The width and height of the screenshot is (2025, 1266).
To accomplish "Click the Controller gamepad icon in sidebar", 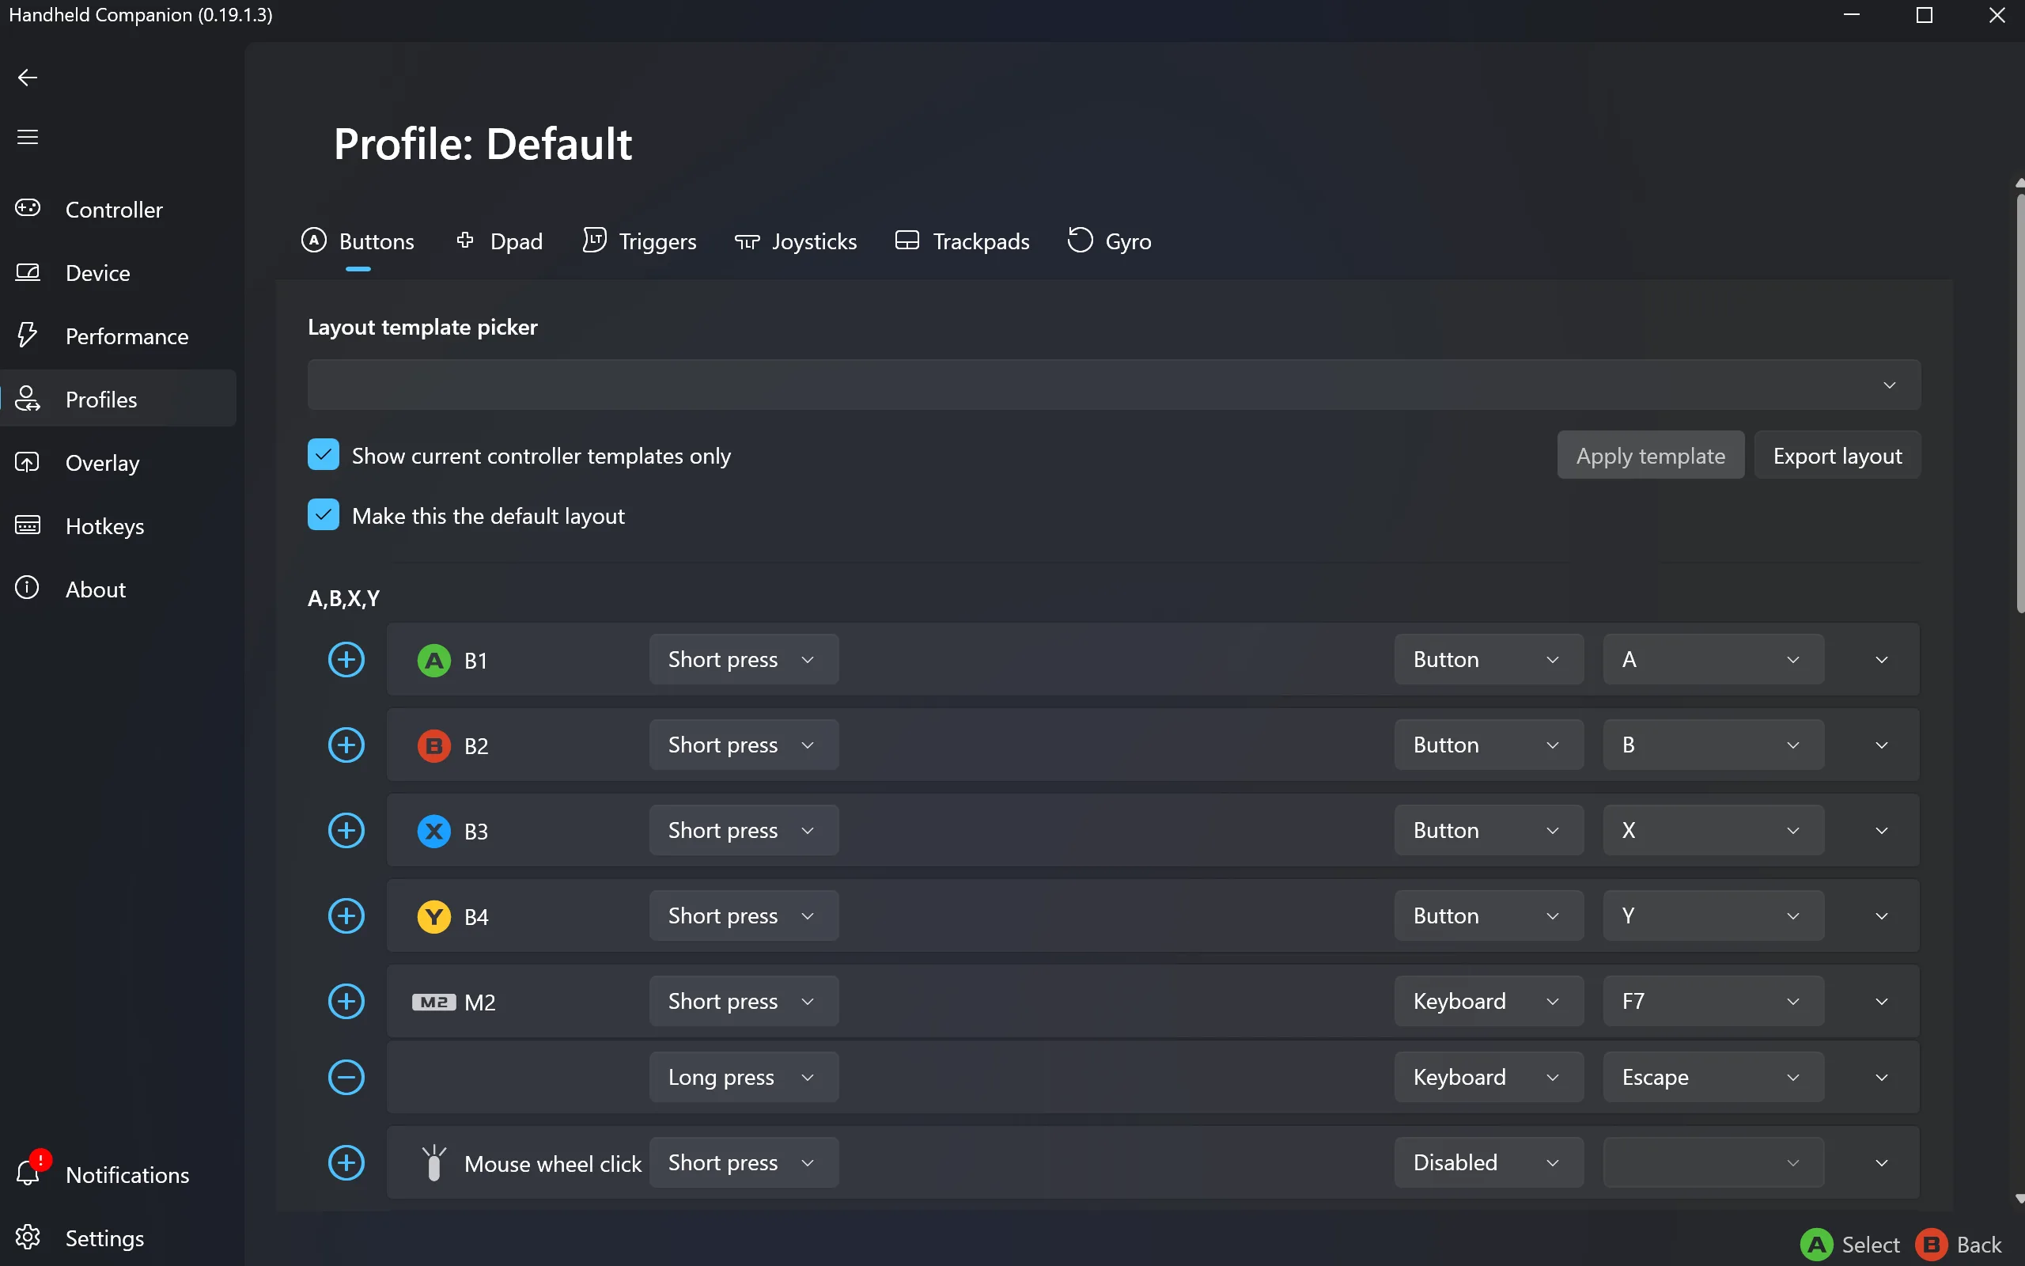I will click(28, 207).
